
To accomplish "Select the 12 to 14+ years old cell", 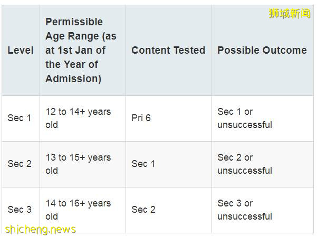I will pyautogui.click(x=78, y=118).
